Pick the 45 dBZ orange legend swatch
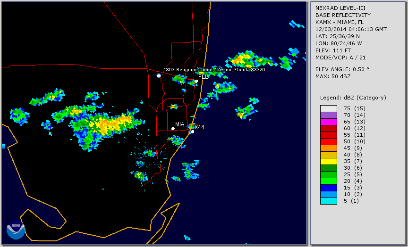The image size is (408, 247). [x=328, y=148]
